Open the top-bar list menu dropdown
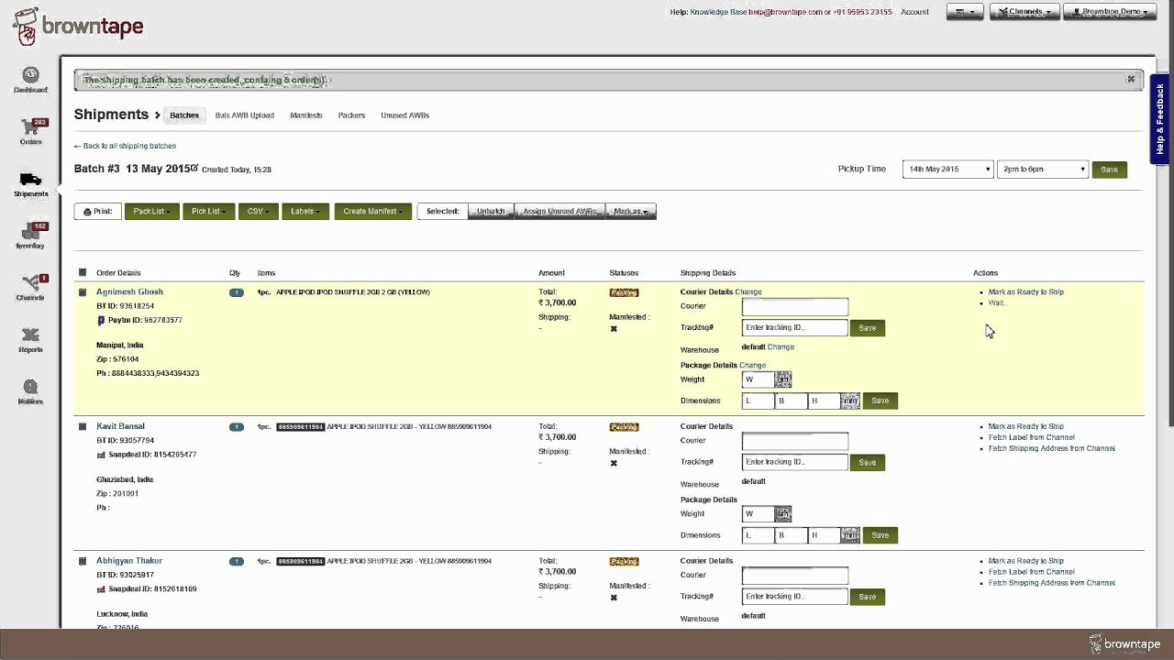Screen dimensions: 1174x660 (965, 12)
